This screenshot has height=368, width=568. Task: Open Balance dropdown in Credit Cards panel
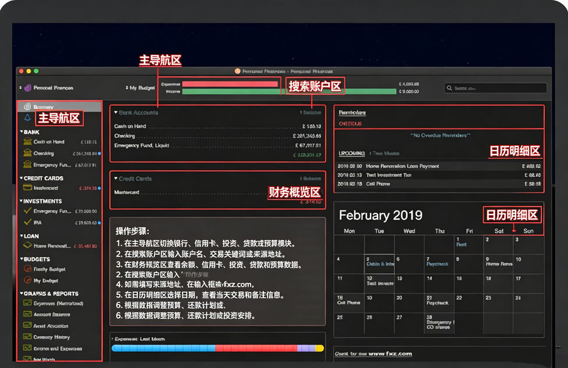[x=311, y=178]
